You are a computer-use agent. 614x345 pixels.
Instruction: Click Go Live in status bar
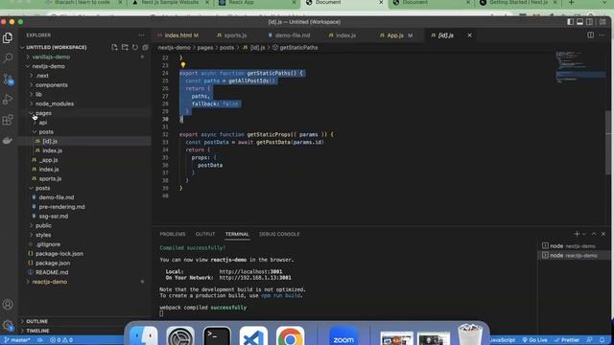coord(535,340)
